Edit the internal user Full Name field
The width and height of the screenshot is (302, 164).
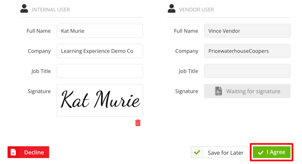100,31
